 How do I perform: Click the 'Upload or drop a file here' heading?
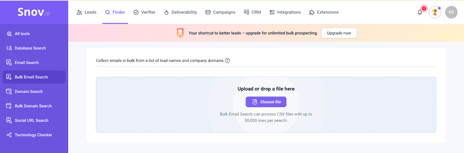pos(266,89)
